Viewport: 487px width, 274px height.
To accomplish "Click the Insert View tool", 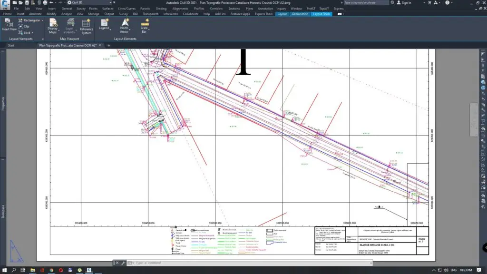I will tap(9, 25).
